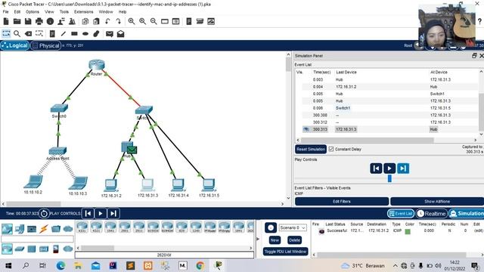Toggle the Event List button

[x=401, y=213]
